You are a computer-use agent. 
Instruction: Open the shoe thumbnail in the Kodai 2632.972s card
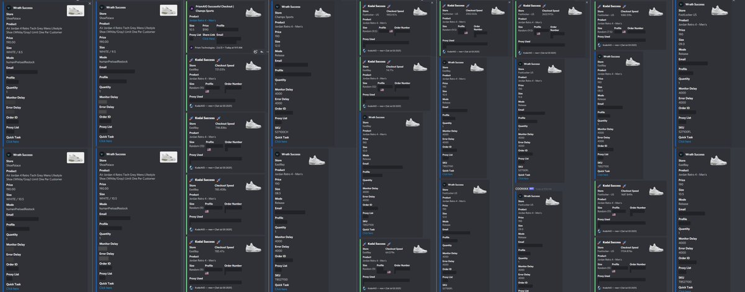point(574,11)
